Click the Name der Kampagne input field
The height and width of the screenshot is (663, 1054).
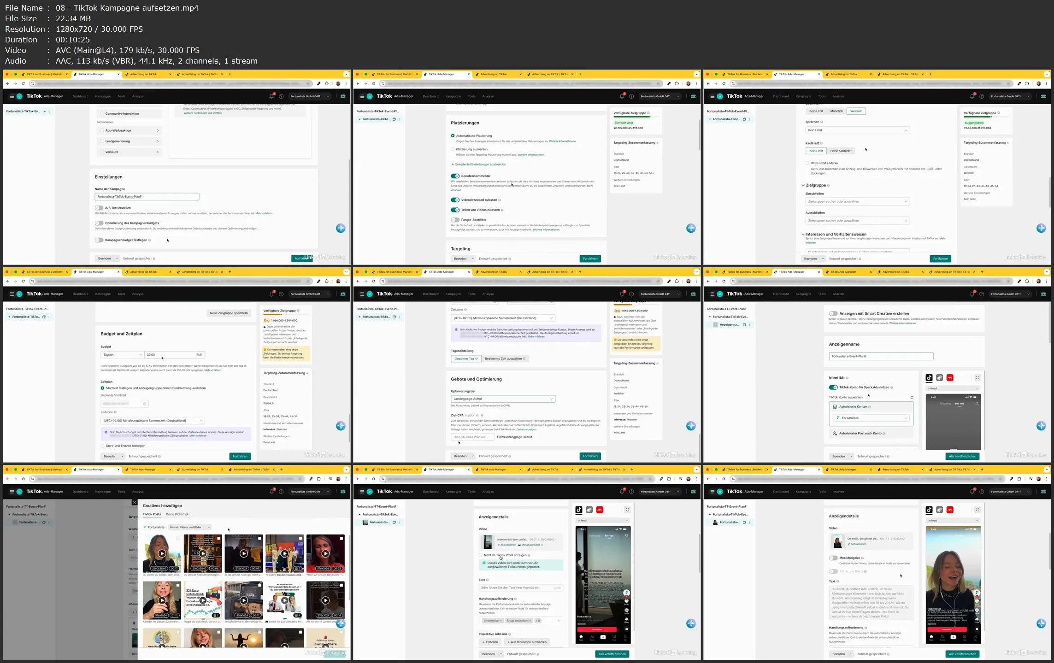147,197
